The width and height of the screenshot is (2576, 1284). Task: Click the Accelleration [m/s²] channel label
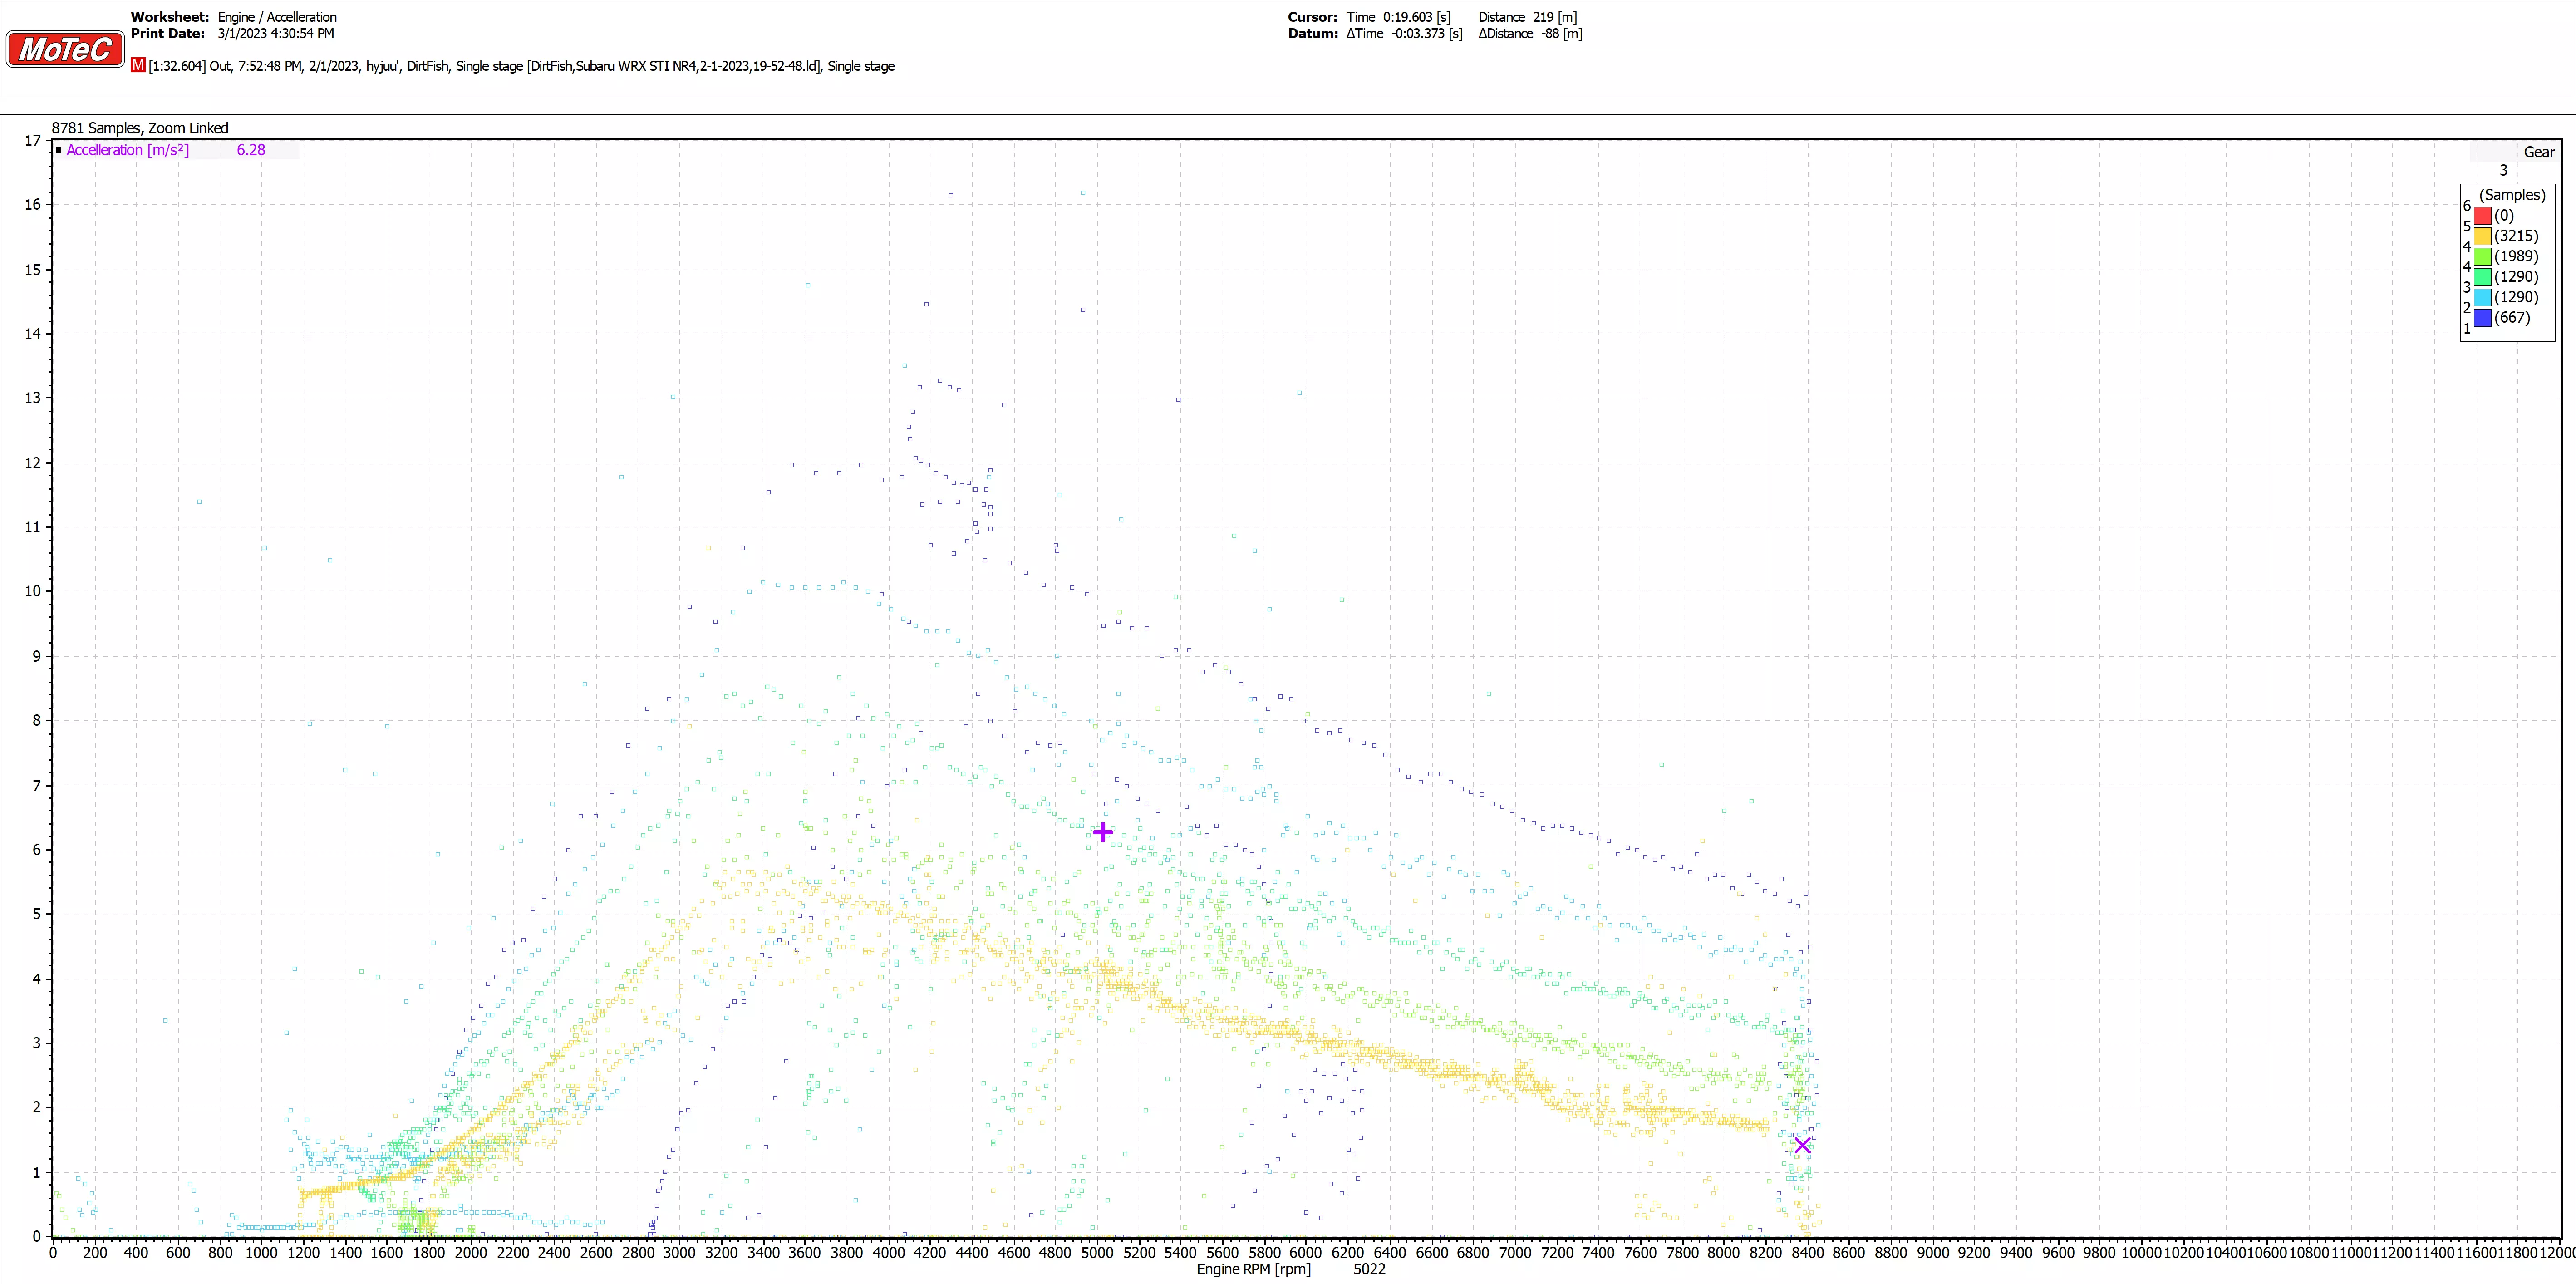(128, 150)
